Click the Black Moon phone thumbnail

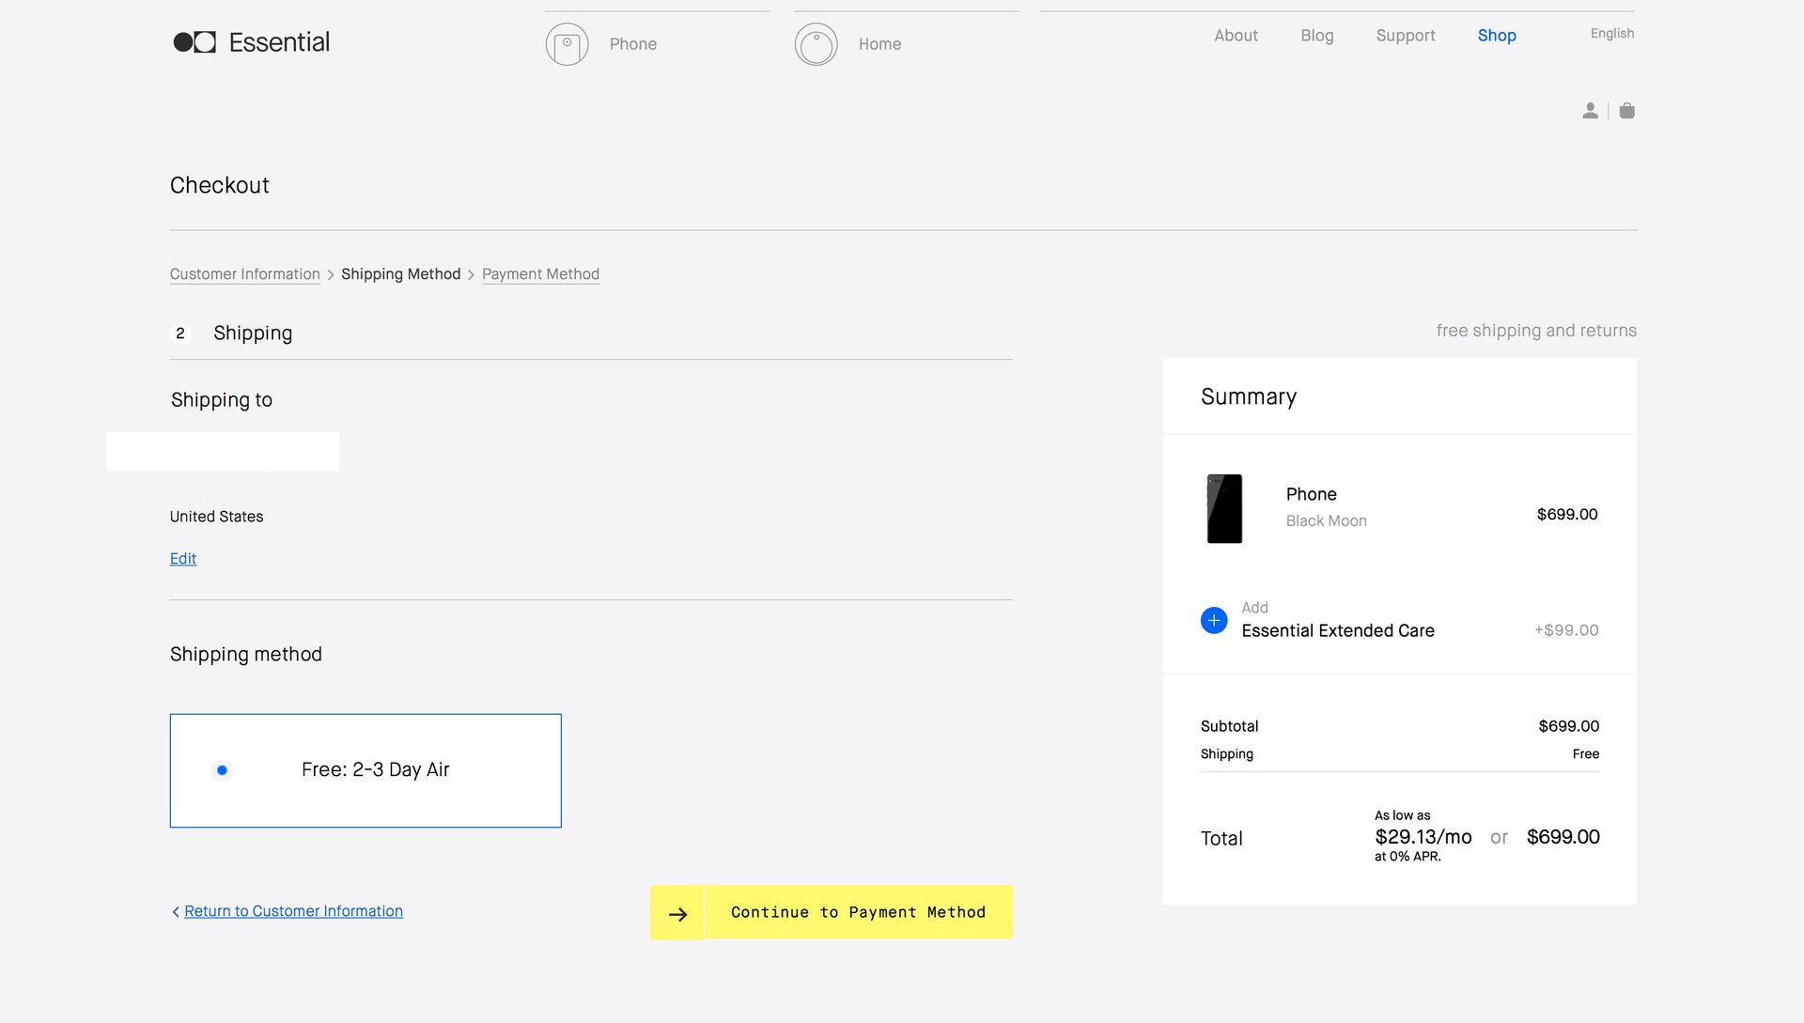coord(1224,508)
